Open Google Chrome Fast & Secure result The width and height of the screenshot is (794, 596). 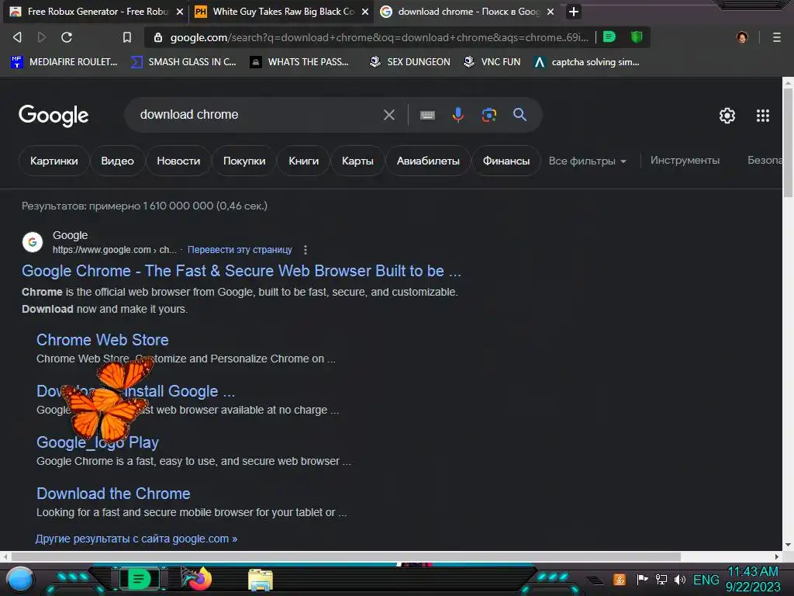pos(241,271)
